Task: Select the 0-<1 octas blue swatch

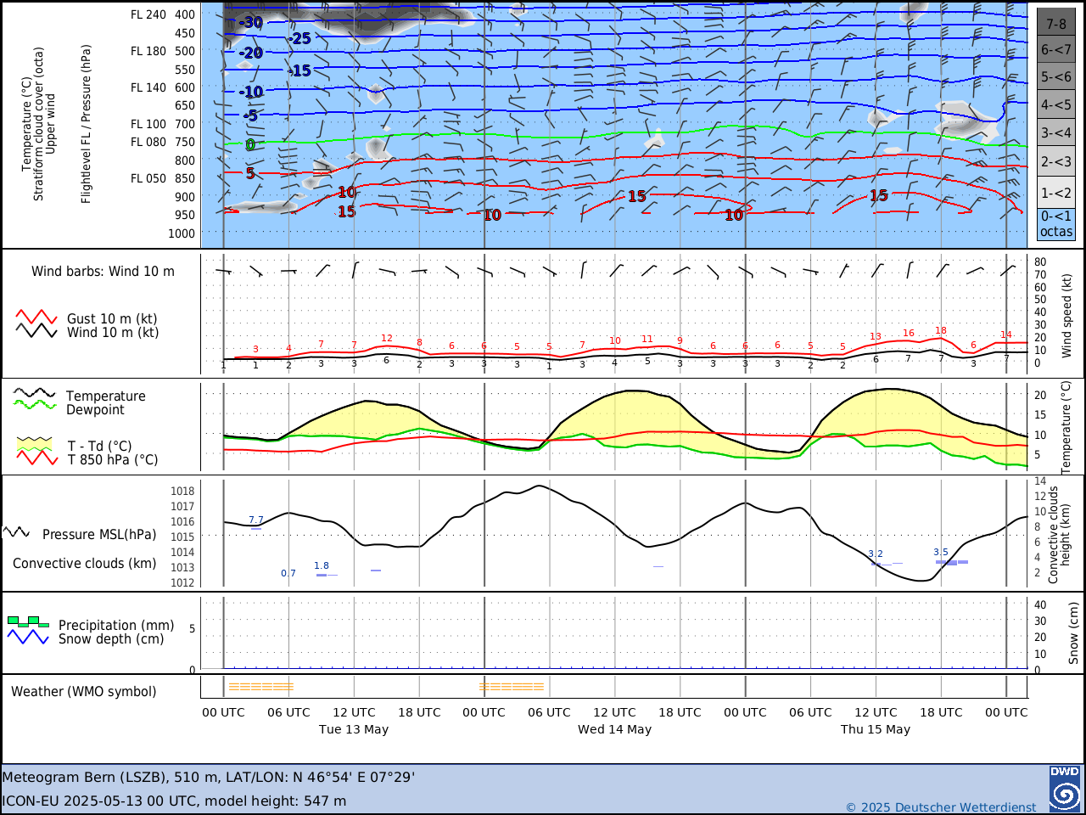Action: [1056, 224]
